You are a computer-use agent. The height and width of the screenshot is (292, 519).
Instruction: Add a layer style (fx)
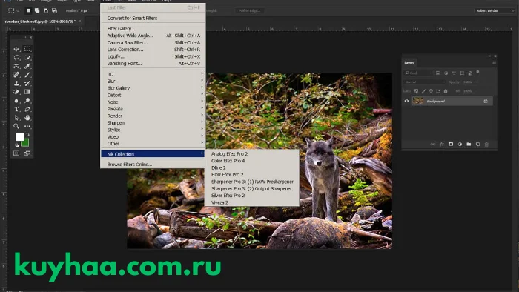pos(442,145)
